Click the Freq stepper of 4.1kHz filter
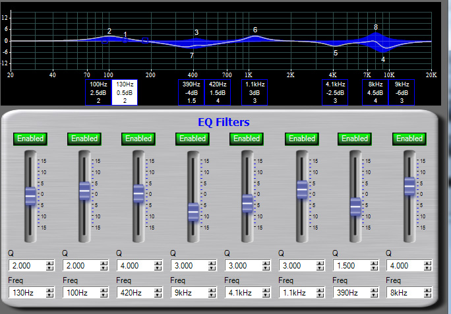Viewport: 451px width, 314px height. (x=266, y=291)
